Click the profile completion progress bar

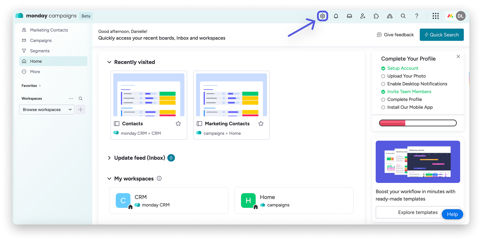click(x=418, y=123)
